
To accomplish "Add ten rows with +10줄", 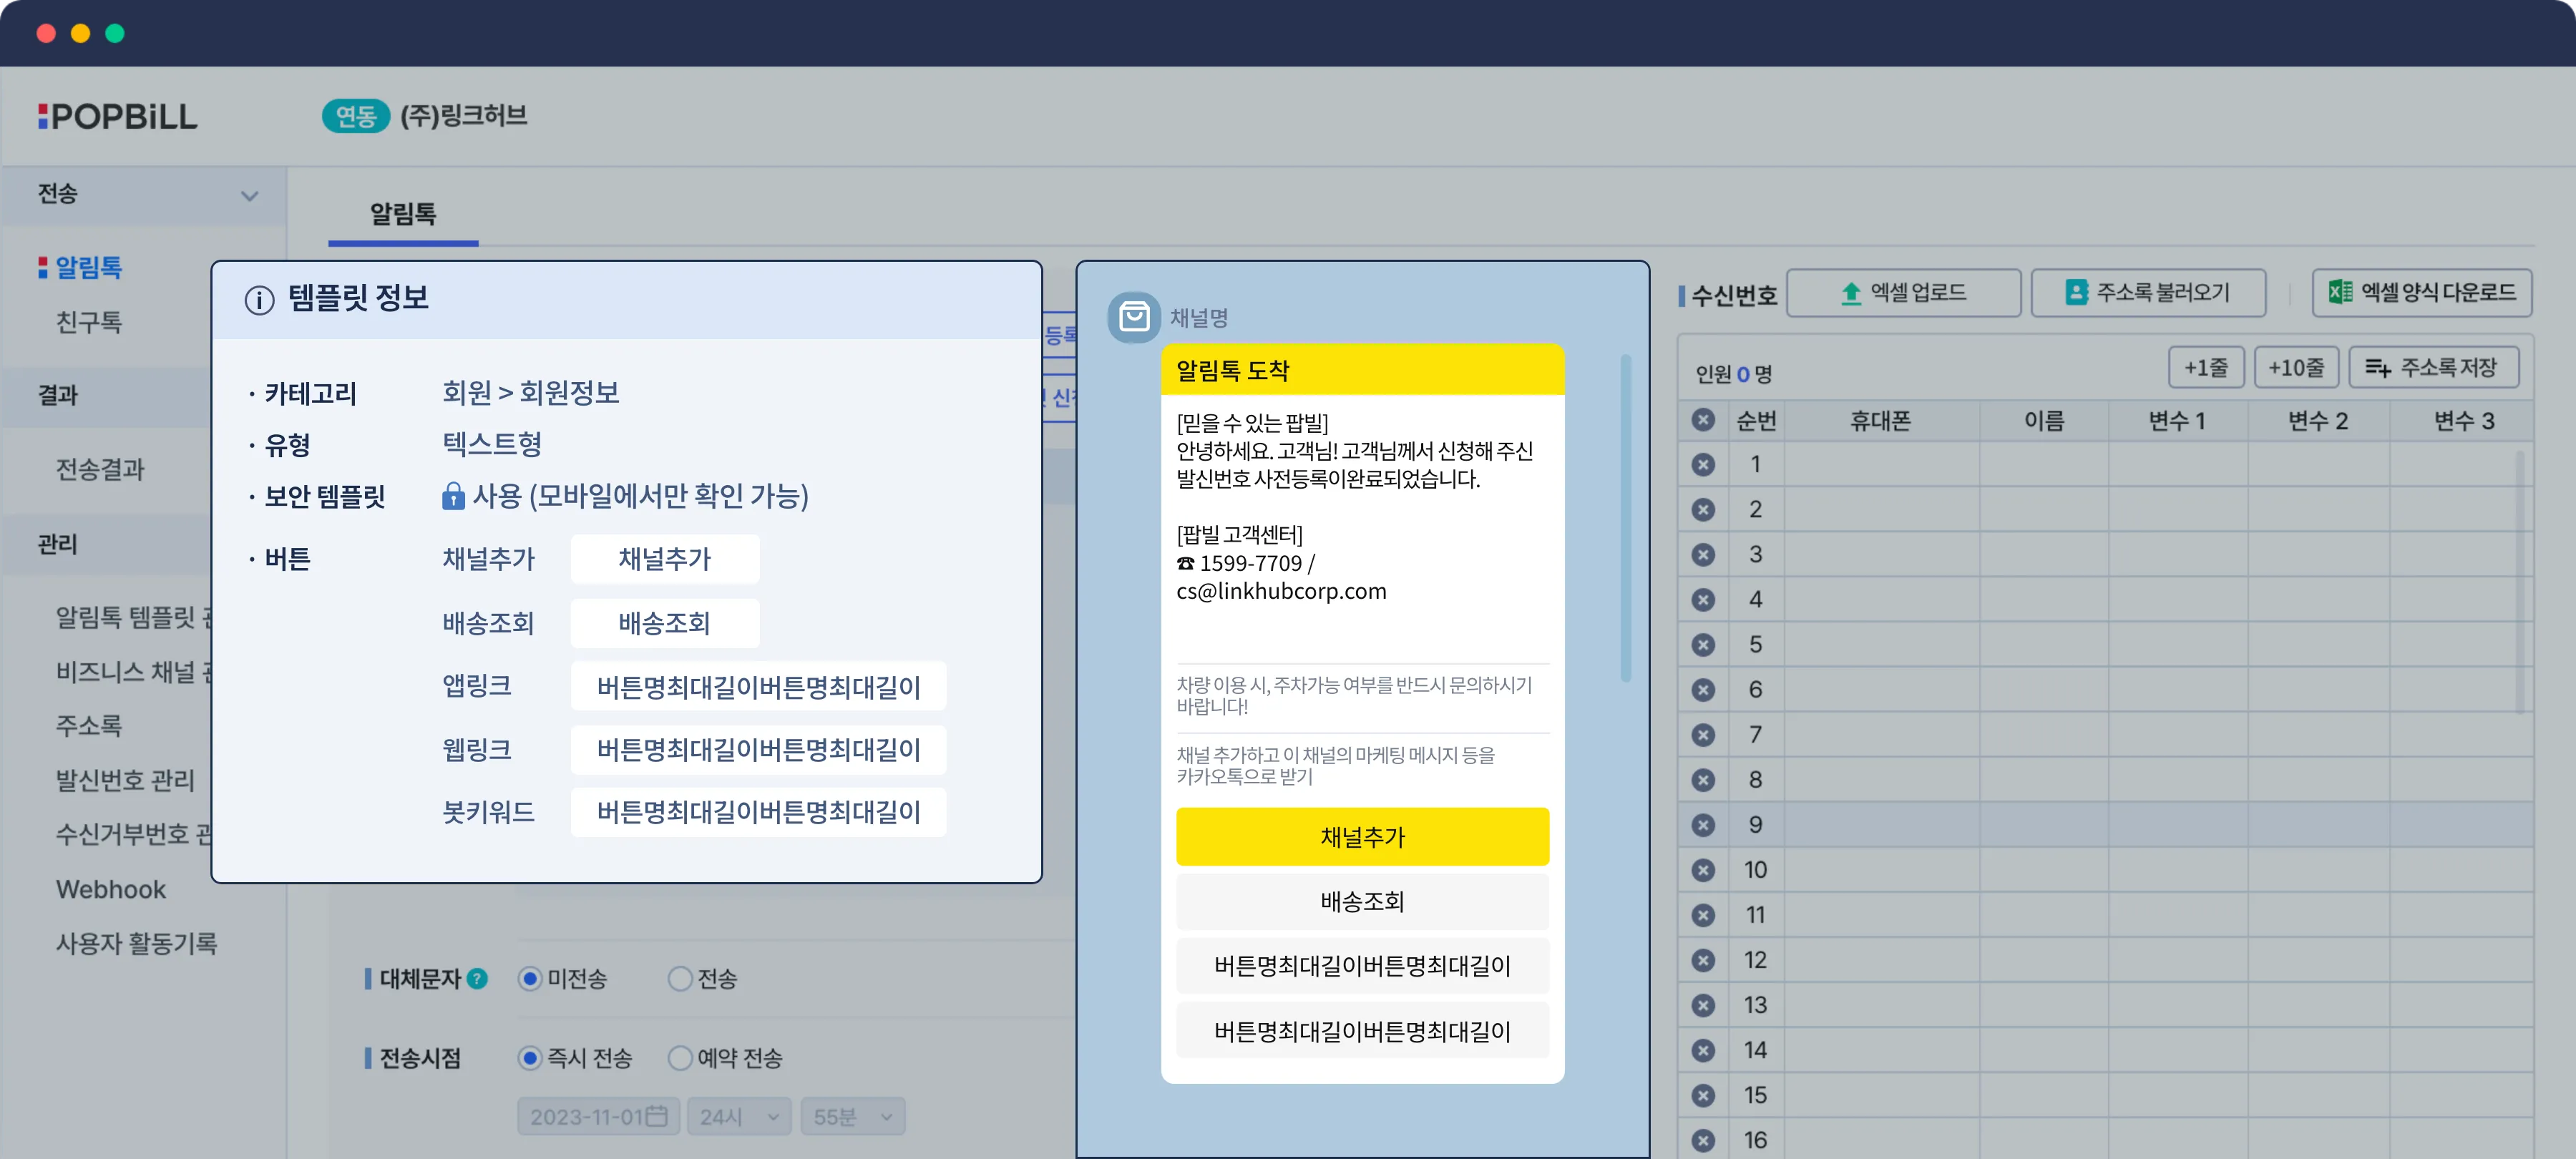I will 2296,367.
